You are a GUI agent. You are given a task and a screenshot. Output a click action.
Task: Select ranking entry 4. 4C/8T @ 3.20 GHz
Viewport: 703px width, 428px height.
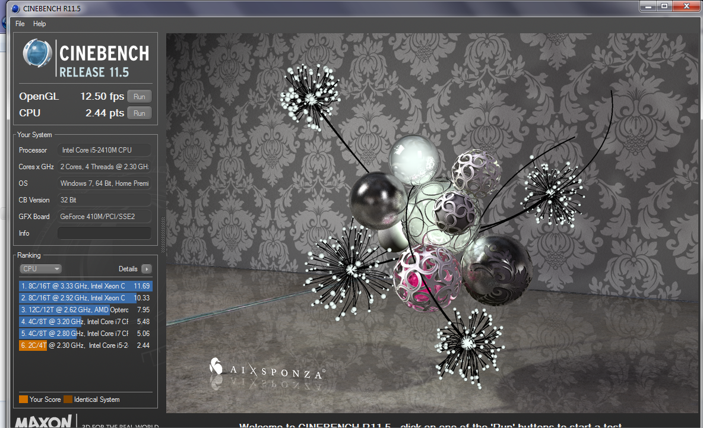tap(85, 321)
